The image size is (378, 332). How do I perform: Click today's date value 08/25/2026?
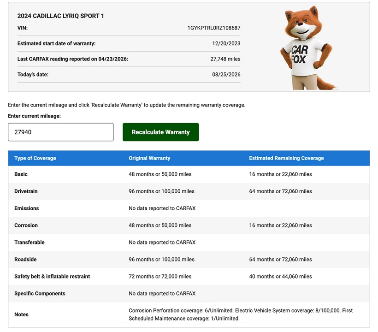pyautogui.click(x=226, y=75)
